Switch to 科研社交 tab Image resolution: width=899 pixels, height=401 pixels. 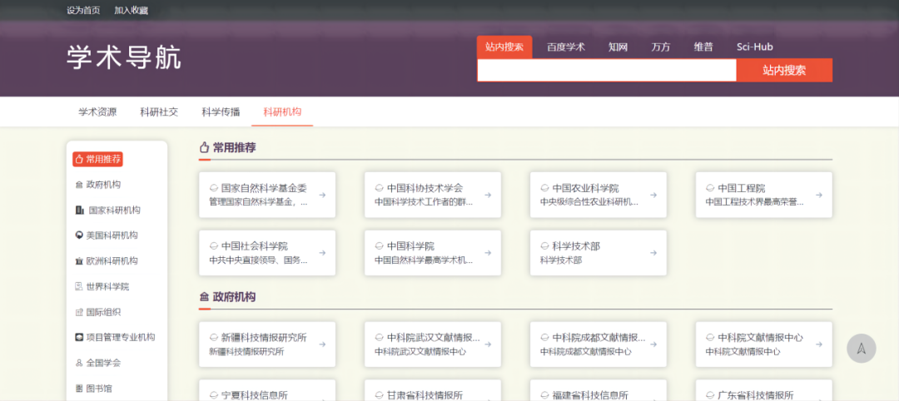click(159, 111)
